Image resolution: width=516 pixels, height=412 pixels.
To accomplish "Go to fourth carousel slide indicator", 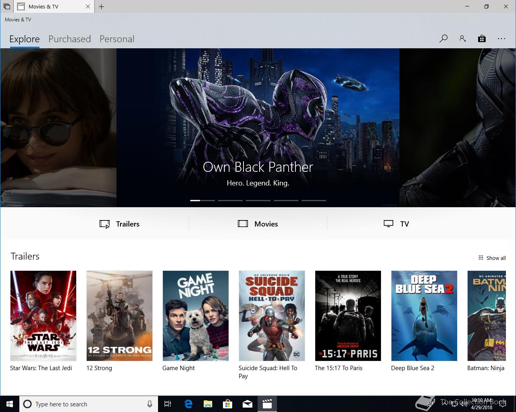I will [286, 200].
